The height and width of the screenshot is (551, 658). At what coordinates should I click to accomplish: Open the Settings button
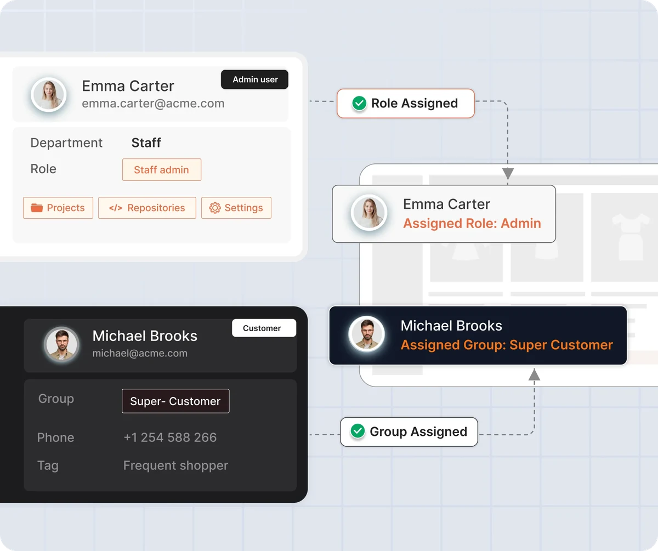[x=236, y=208]
